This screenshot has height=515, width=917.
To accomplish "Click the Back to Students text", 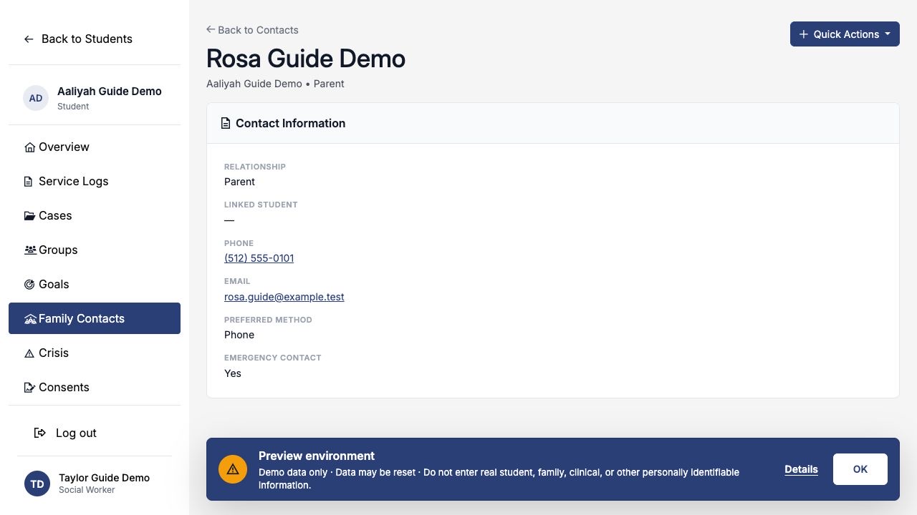I will pos(87,39).
